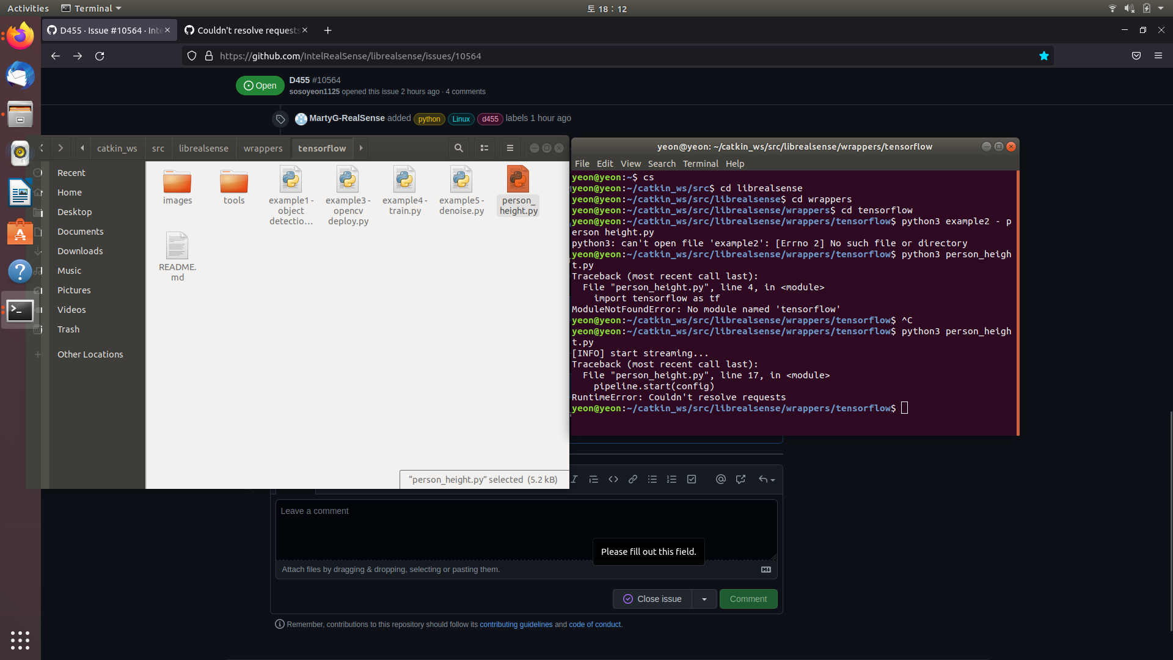1173x660 pixels.
Task: Open the Search menu in the terminal
Action: [x=662, y=163]
